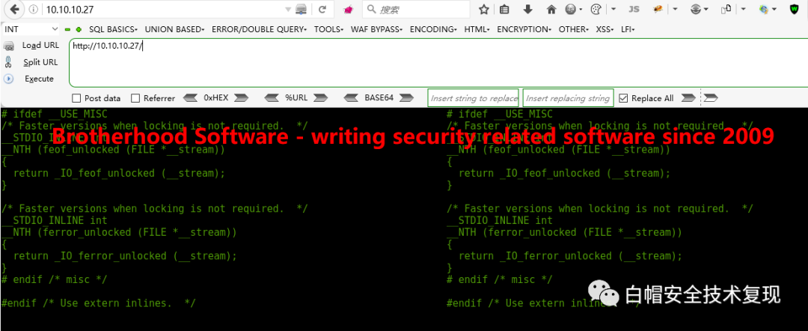Enable the Referrer checkbox

135,98
